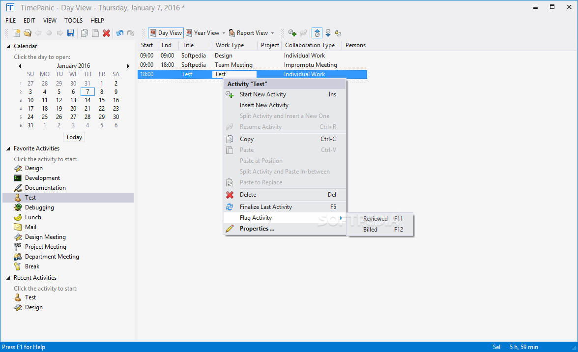Start Test under Recent Activities

[30, 297]
